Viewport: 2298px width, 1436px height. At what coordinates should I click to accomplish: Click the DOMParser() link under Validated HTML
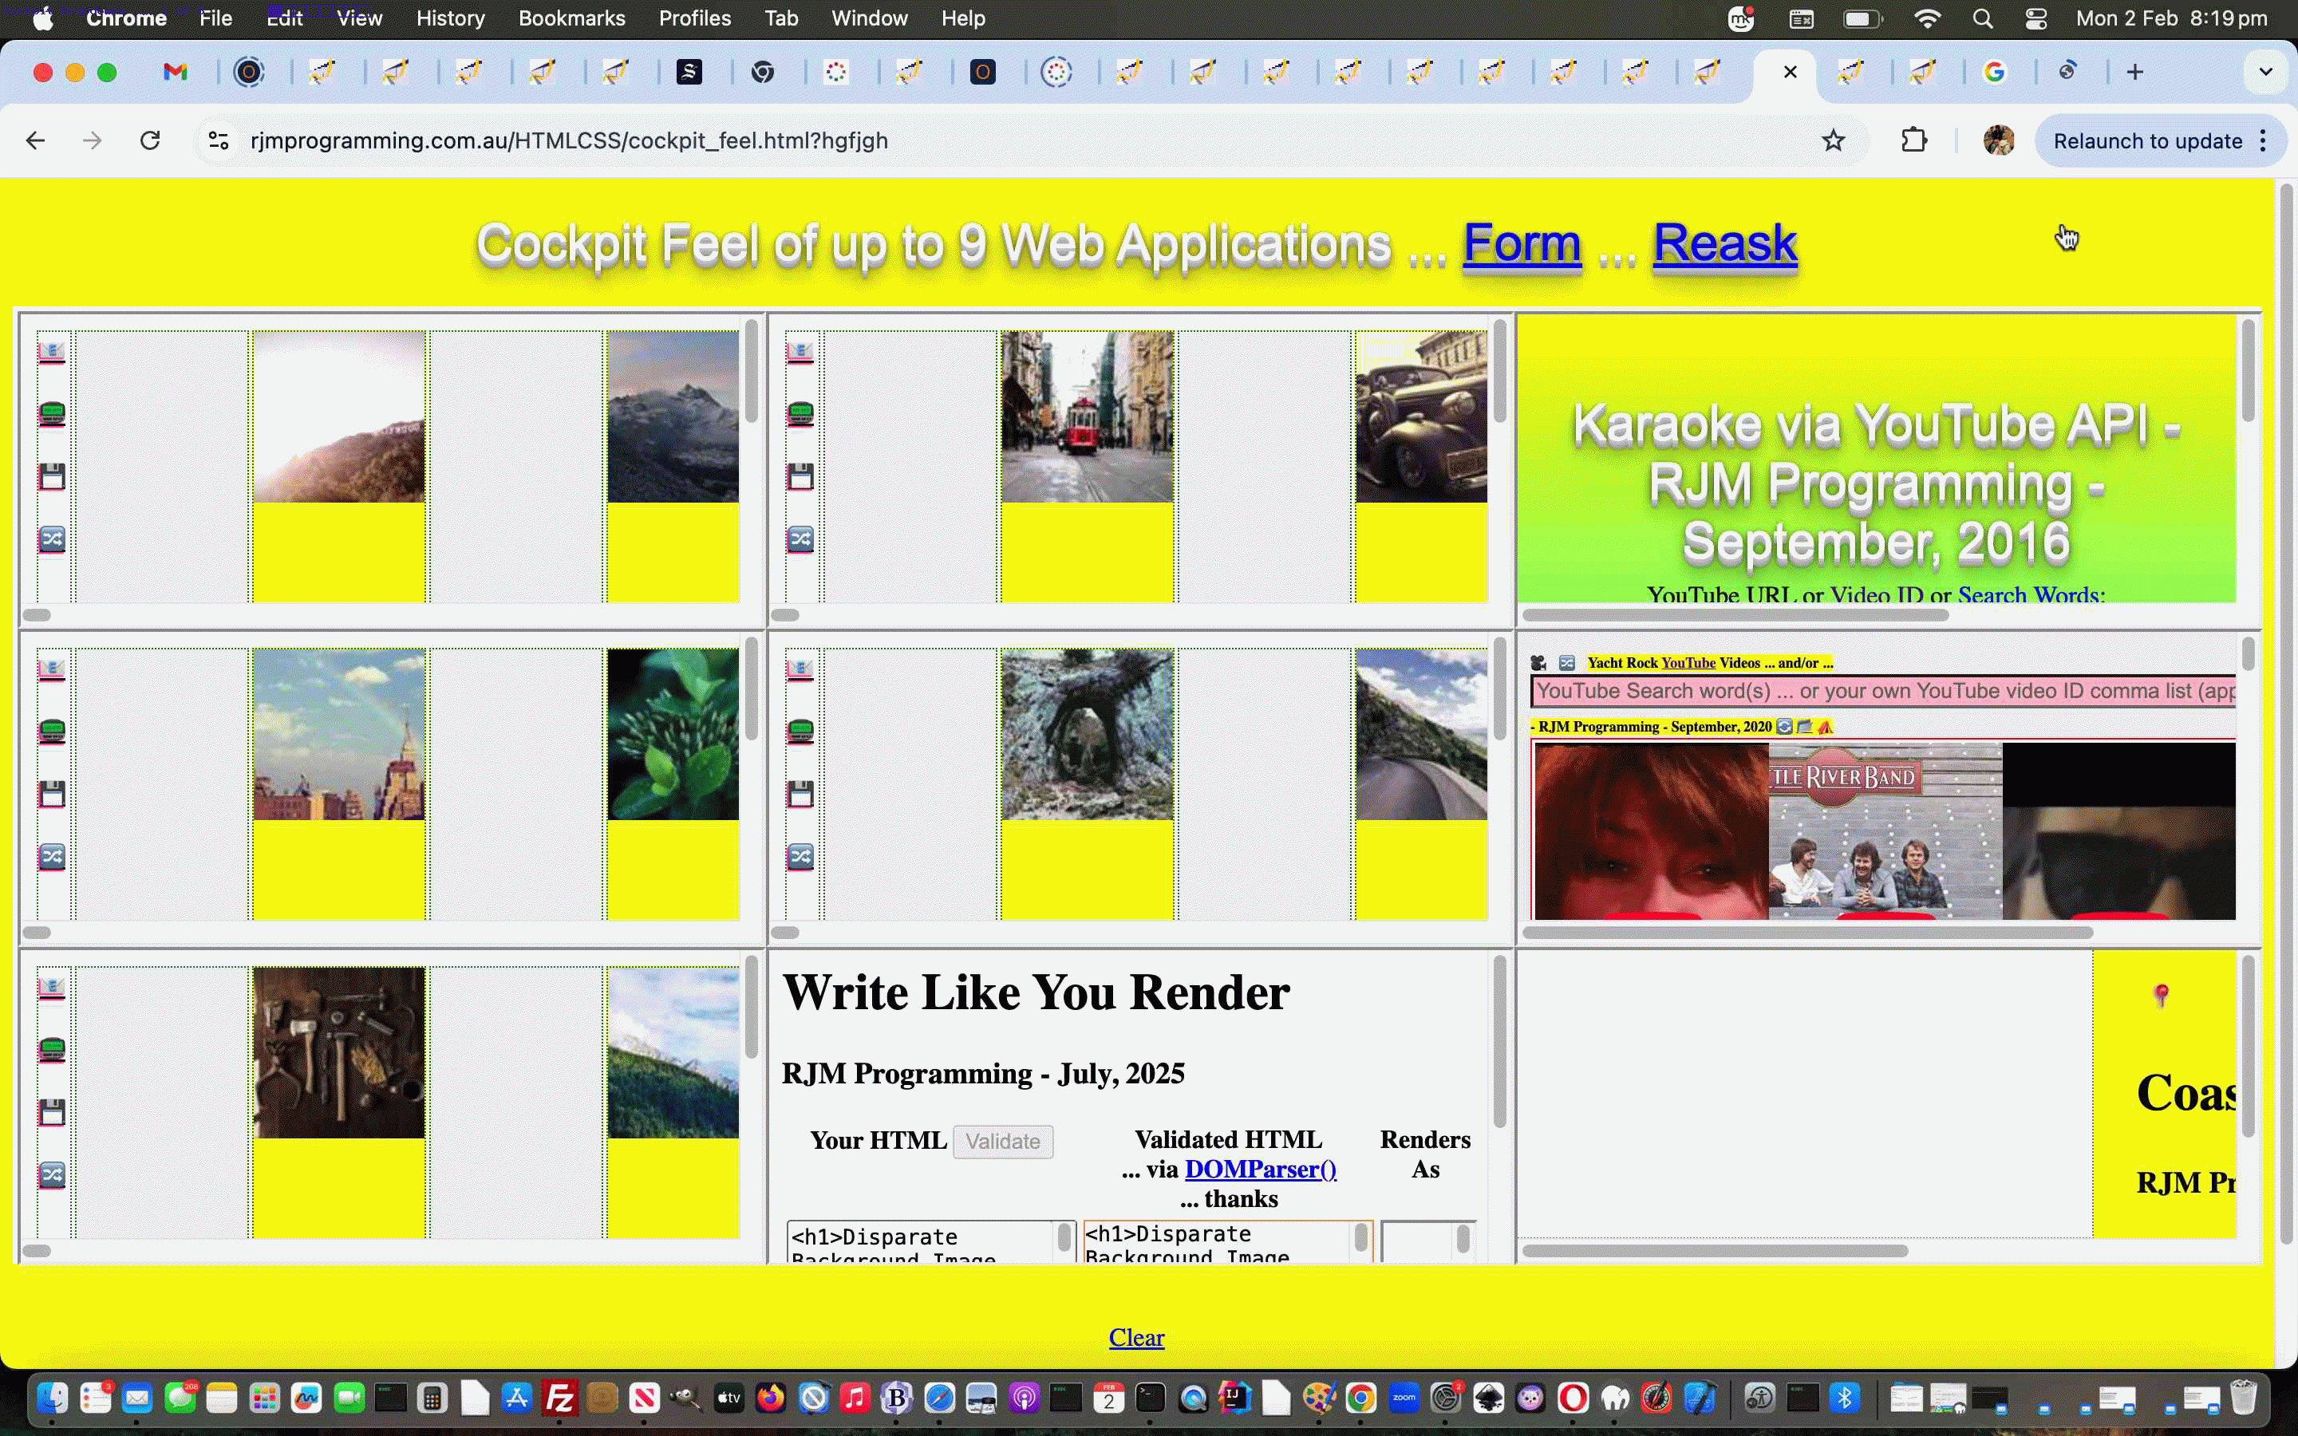1259,1169
